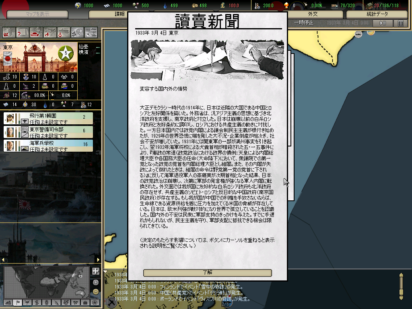The width and height of the screenshot is (412, 309).
Task: Open the land units tank filter icon
Action: click(36, 33)
